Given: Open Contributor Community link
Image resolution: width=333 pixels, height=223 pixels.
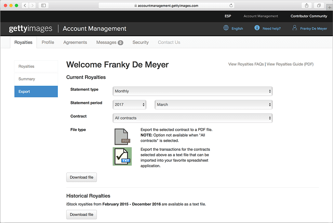Looking at the screenshot, I should 309,16.
